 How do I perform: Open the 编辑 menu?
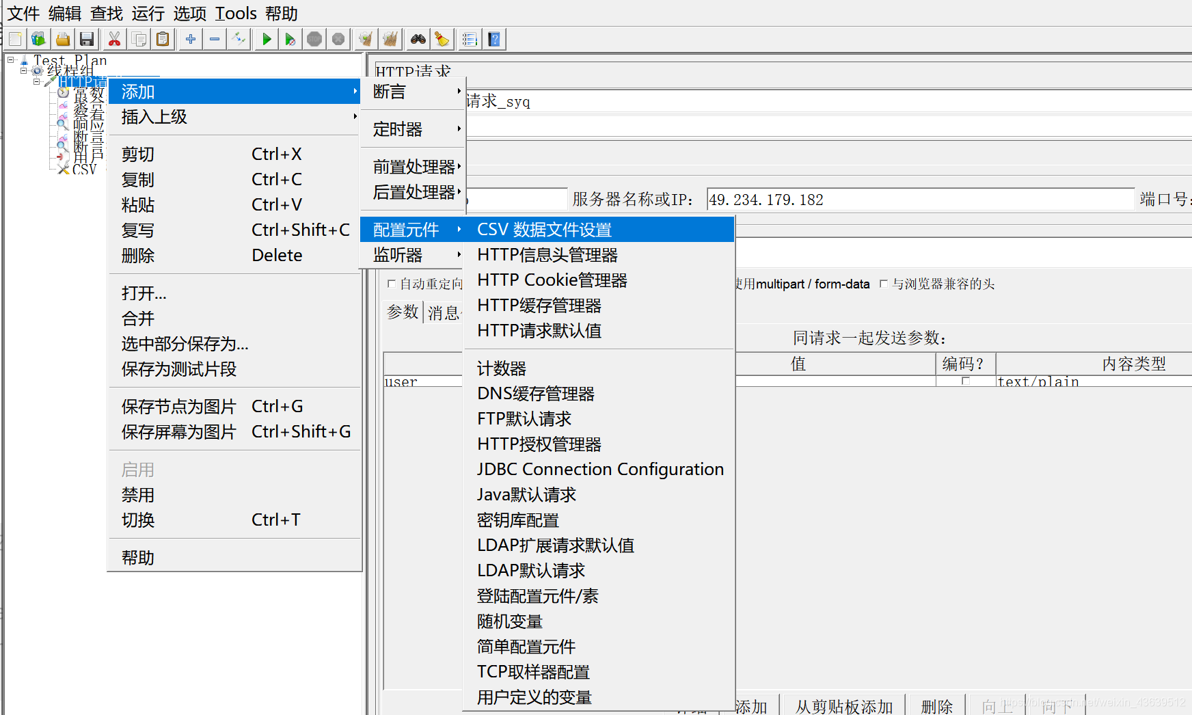(x=65, y=14)
